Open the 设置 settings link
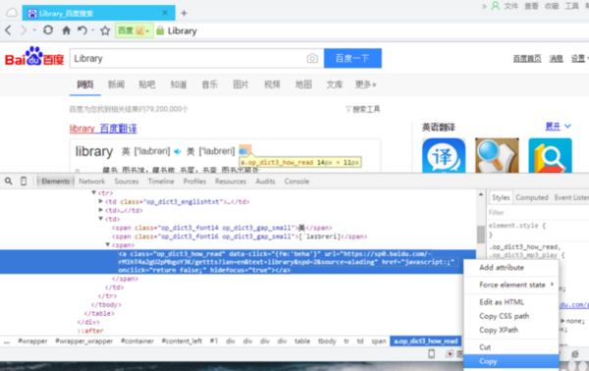 578,59
